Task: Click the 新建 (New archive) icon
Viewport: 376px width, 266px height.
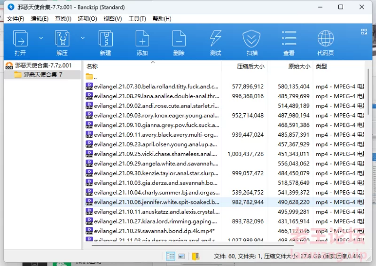Action: (105, 39)
